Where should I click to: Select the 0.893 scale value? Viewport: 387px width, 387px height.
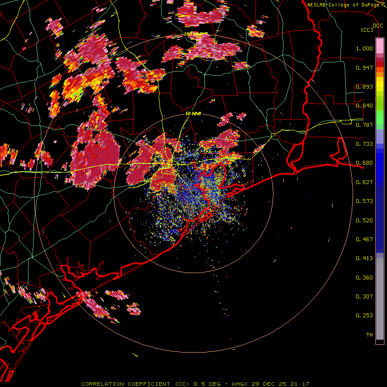click(364, 86)
